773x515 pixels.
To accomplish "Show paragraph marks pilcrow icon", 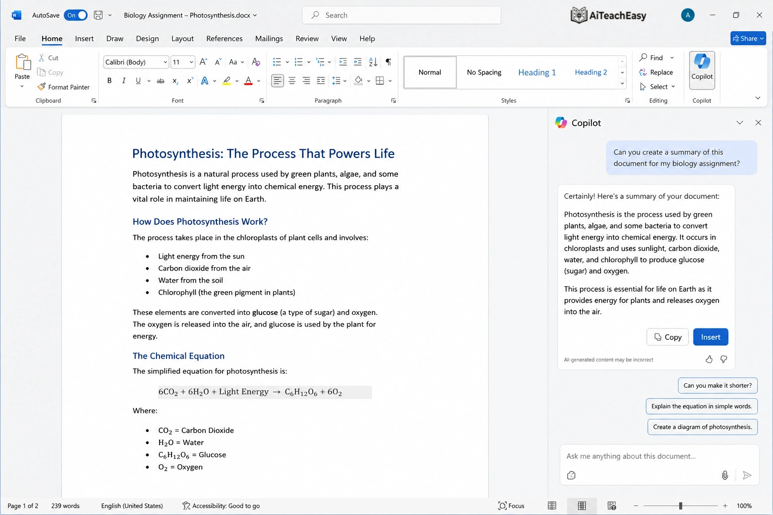I will pyautogui.click(x=388, y=62).
